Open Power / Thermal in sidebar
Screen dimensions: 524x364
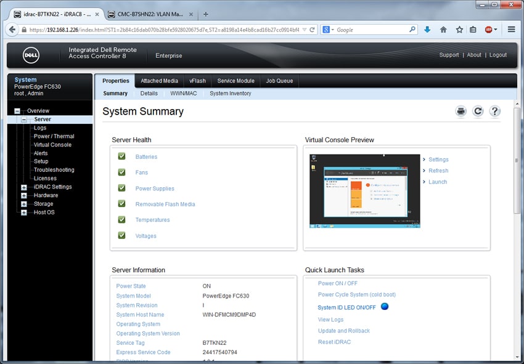(54, 136)
